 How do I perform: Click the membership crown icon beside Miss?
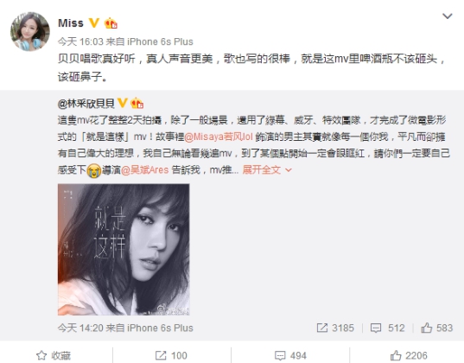(111, 23)
